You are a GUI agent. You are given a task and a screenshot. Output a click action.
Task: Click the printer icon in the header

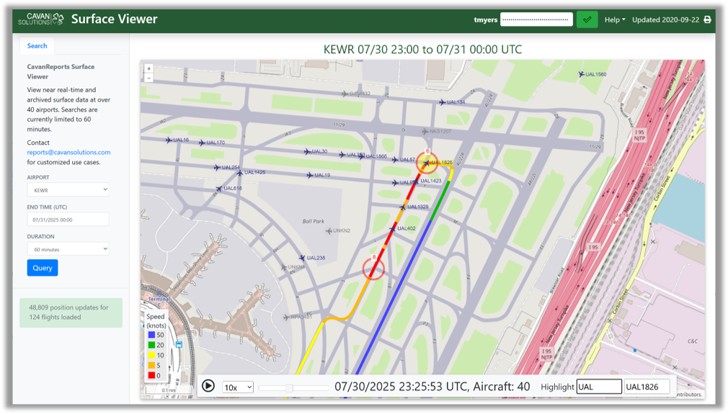pyautogui.click(x=707, y=19)
